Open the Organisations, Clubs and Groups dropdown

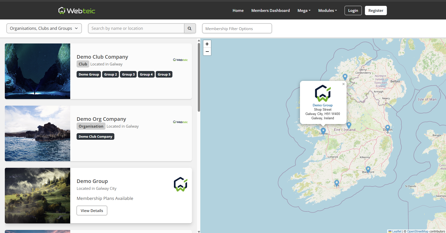44,28
